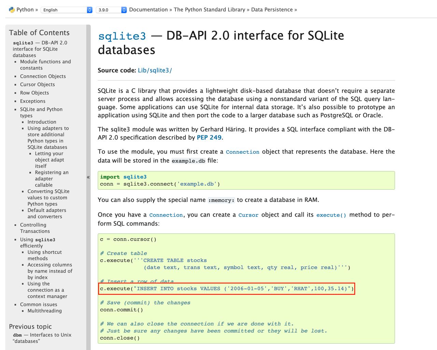Open Letting your object adapt itself

pos(50,160)
